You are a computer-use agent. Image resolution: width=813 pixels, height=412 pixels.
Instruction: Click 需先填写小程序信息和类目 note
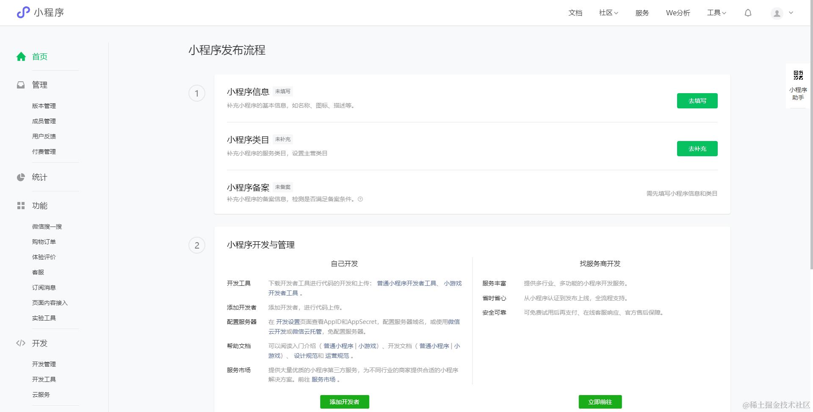[x=682, y=194]
